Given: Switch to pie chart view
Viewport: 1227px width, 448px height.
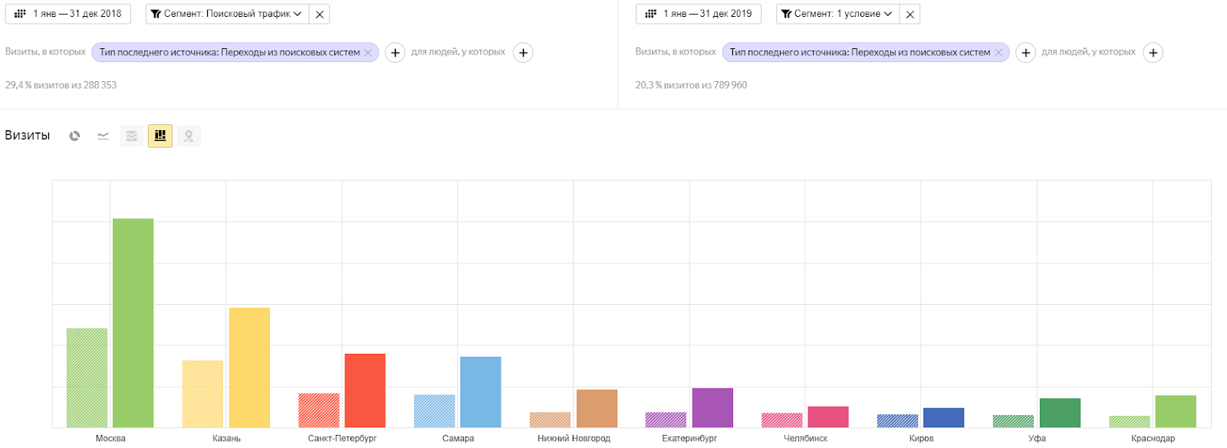Looking at the screenshot, I should [x=74, y=136].
